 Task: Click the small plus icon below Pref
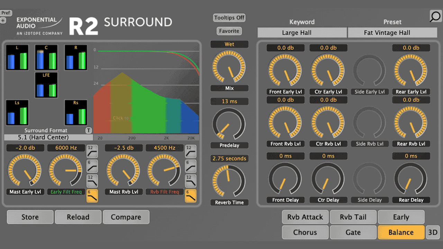coord(3,20)
